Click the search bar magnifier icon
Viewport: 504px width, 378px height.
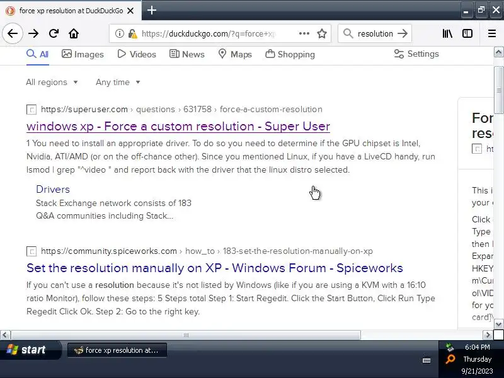(348, 33)
